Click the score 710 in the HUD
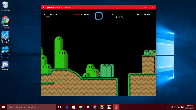Screen dimensions: 196x110 coord(119,17)
